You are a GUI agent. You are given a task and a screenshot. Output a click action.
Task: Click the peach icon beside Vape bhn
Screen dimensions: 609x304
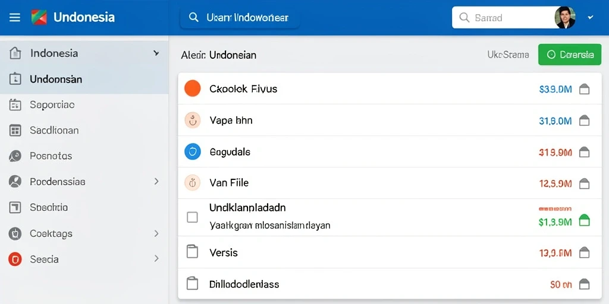click(192, 120)
